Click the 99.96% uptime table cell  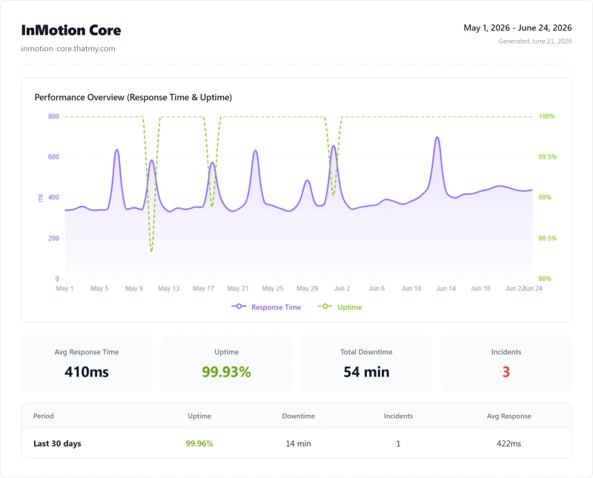tap(199, 444)
